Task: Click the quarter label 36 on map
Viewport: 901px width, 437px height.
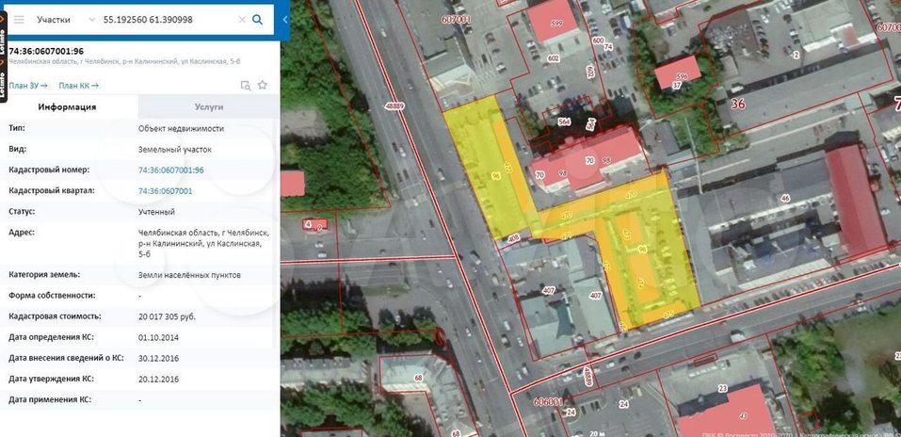Action: pos(737,104)
